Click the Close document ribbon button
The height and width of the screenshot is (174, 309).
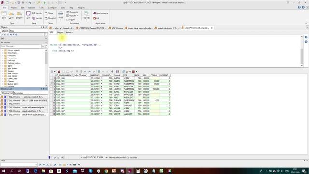49,13
